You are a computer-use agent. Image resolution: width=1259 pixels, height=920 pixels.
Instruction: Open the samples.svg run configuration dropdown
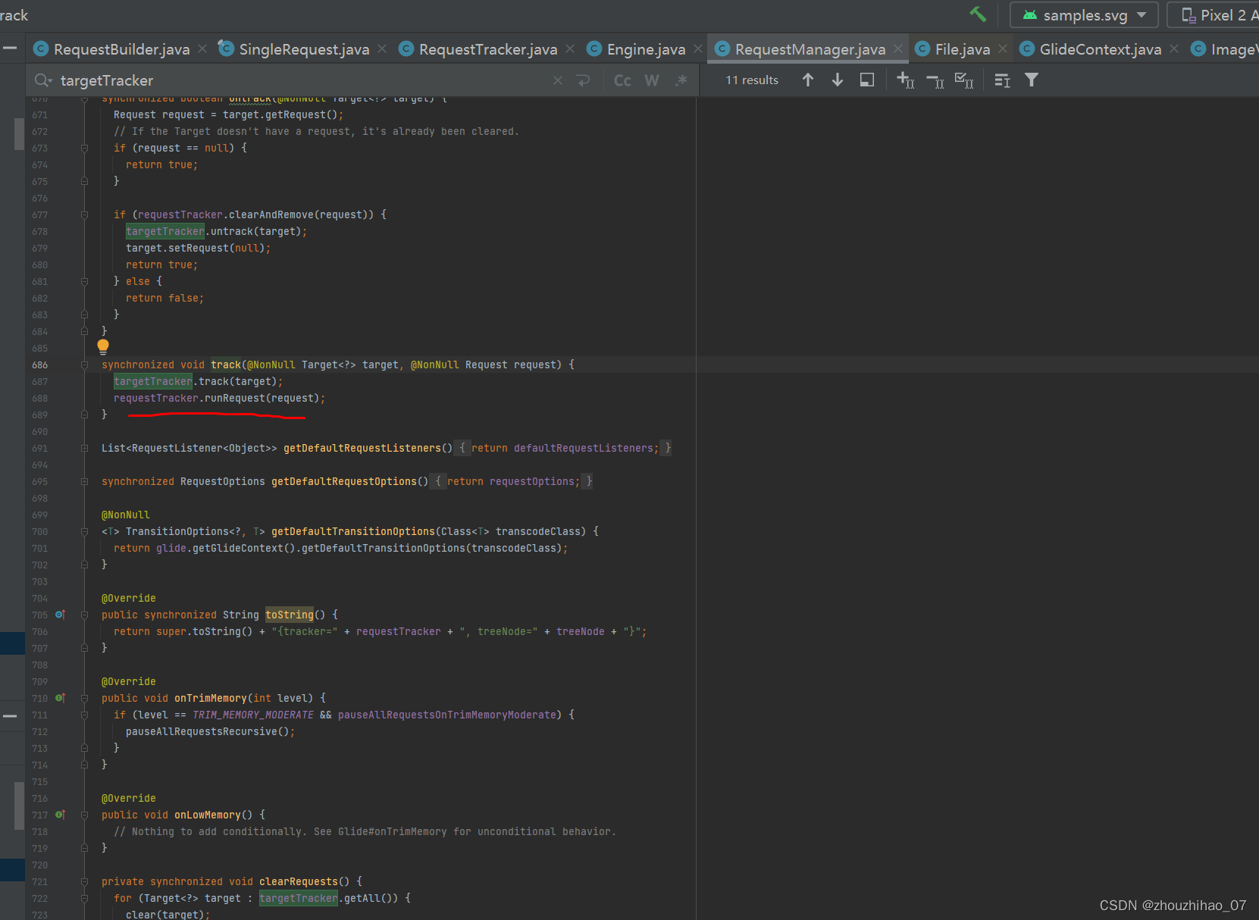[1084, 15]
